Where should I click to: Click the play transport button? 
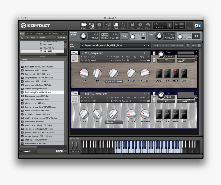[x=107, y=38]
